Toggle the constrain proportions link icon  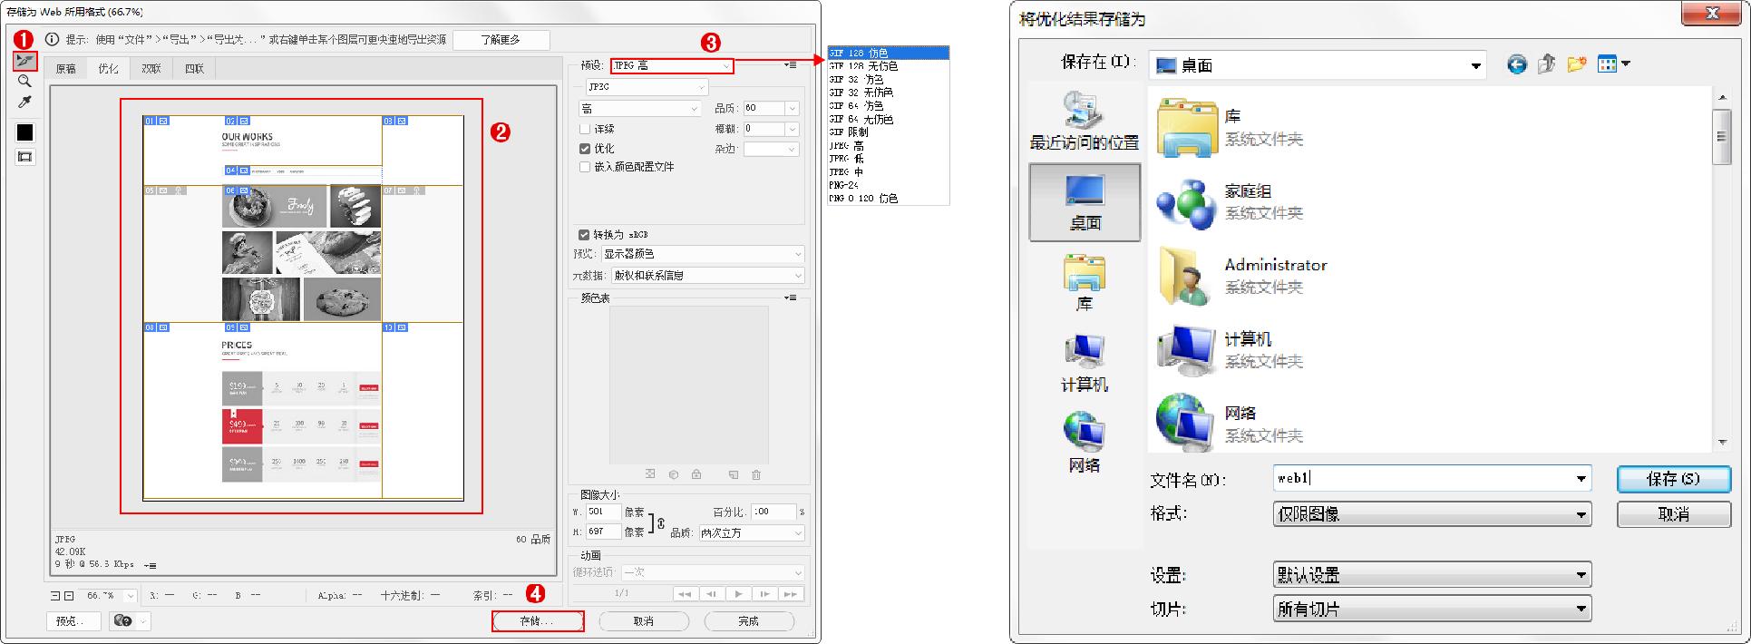tap(661, 523)
